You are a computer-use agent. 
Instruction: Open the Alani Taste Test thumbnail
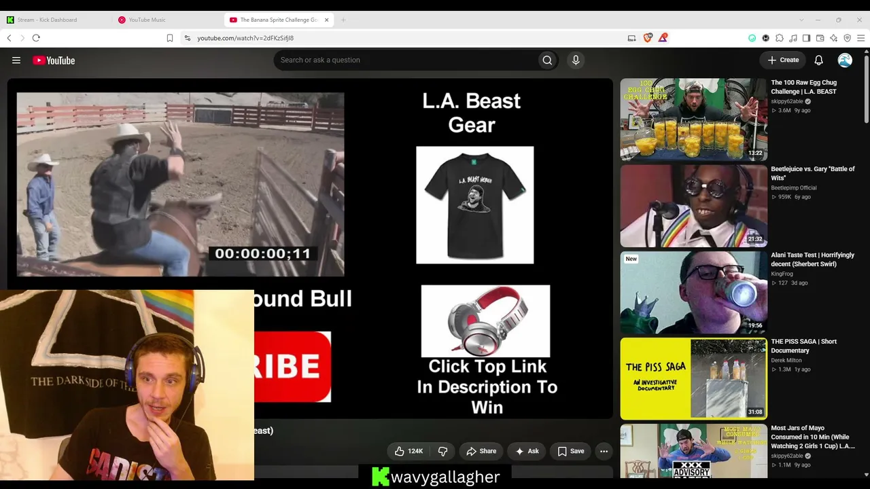click(x=693, y=292)
